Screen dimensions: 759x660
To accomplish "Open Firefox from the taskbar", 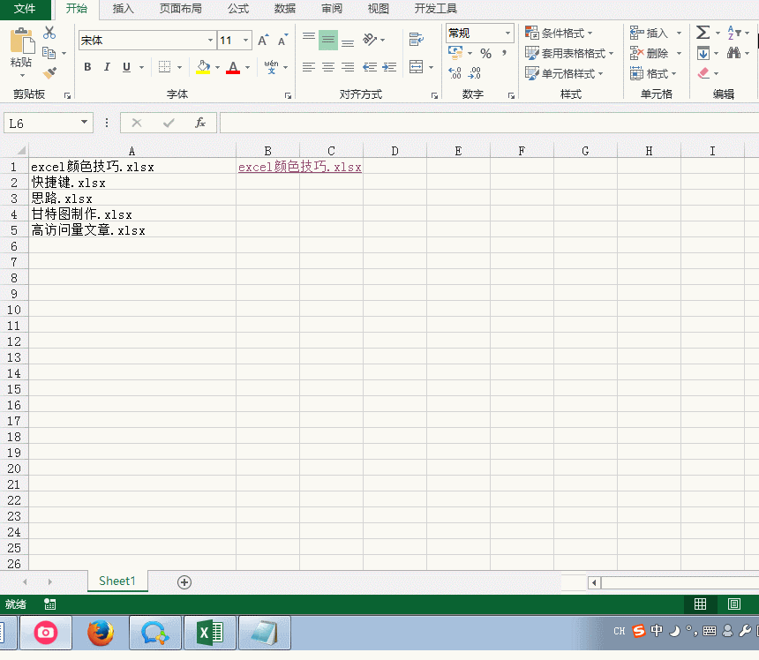I will pyautogui.click(x=101, y=633).
